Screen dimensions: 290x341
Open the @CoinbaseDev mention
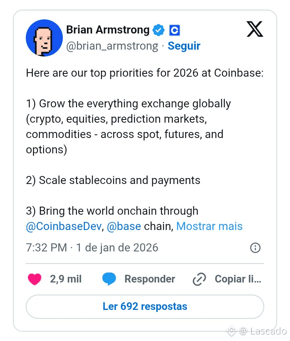pyautogui.click(x=64, y=226)
